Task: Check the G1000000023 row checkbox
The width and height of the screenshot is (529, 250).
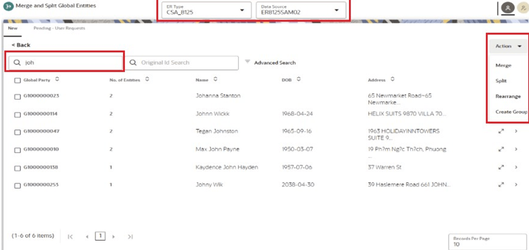Action: [x=17, y=97]
